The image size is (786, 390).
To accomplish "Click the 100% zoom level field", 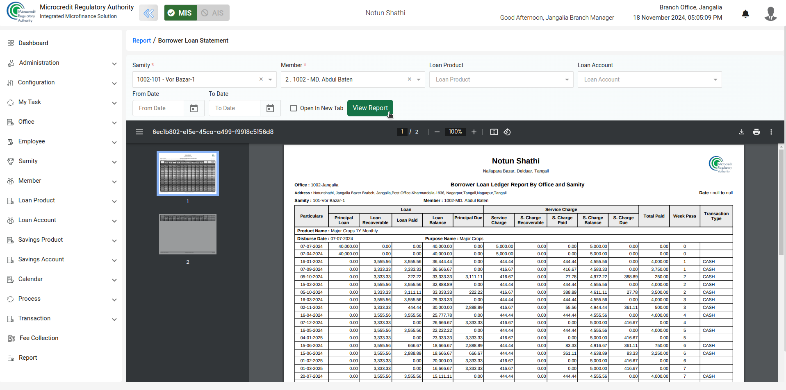I will [x=455, y=132].
